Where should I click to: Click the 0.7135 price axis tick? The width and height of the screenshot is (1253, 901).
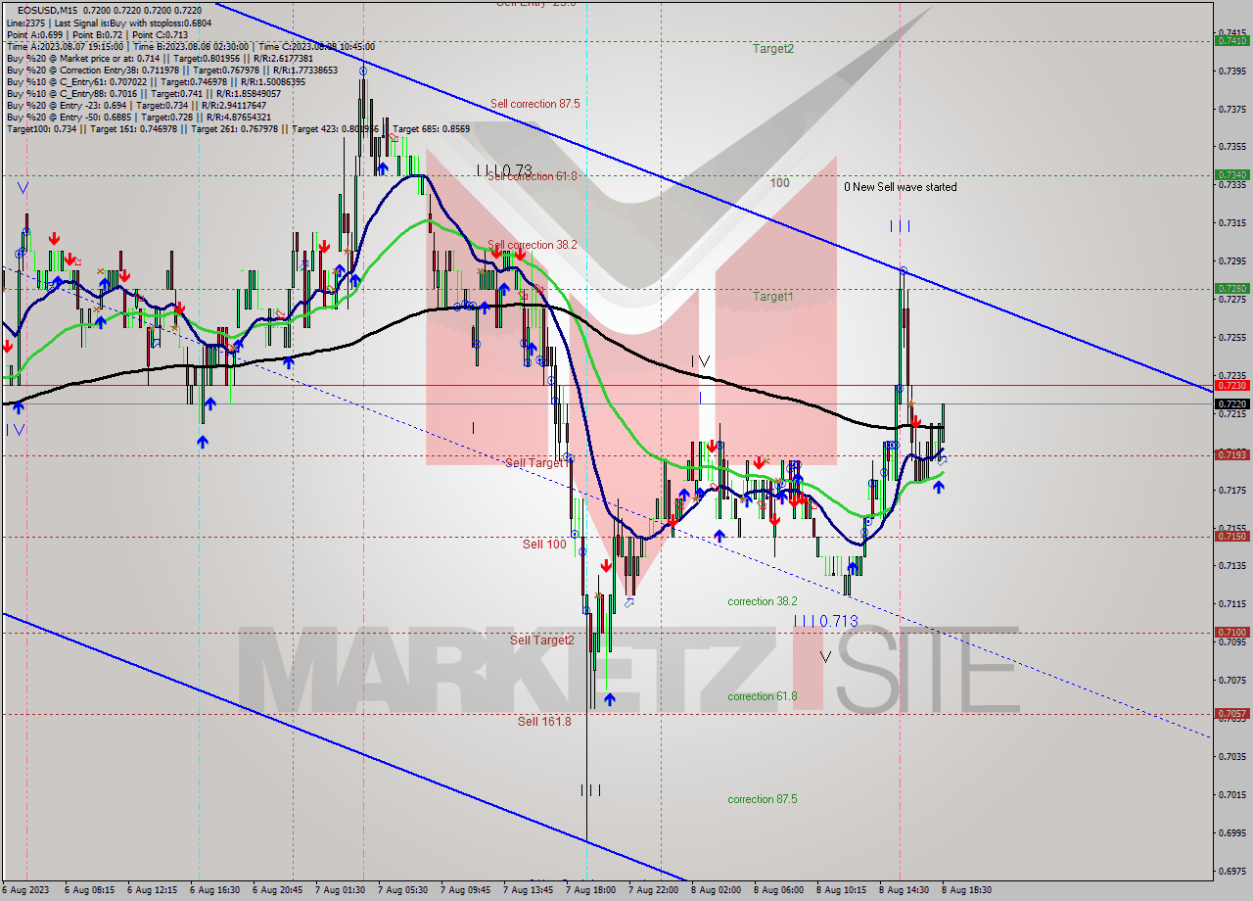coord(1232,566)
